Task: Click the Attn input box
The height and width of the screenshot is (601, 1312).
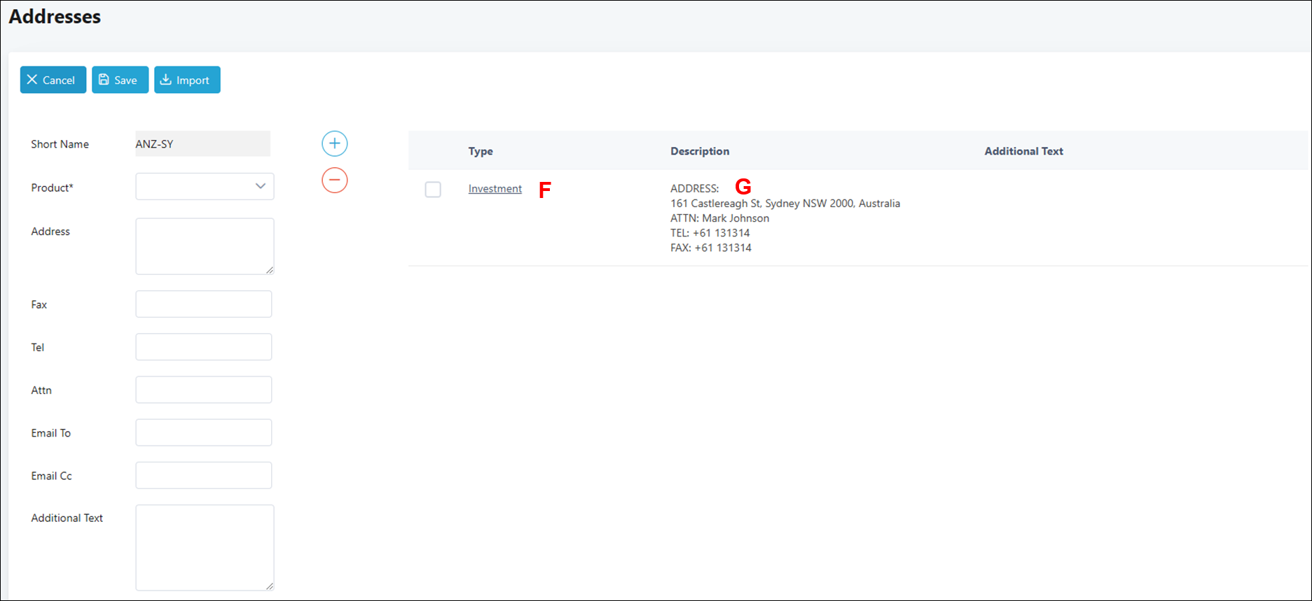Action: (x=203, y=390)
